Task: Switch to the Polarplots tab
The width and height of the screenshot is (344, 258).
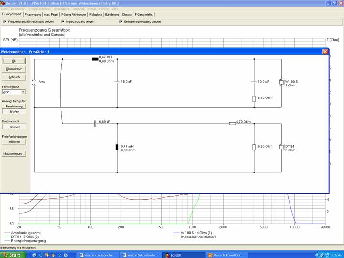Action: 97,15
